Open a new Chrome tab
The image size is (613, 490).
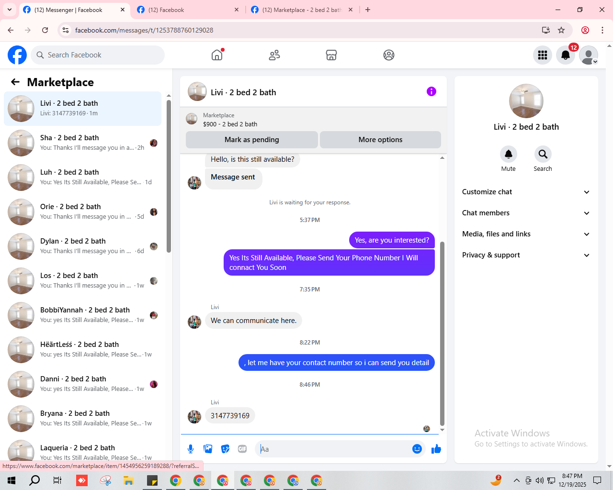368,10
